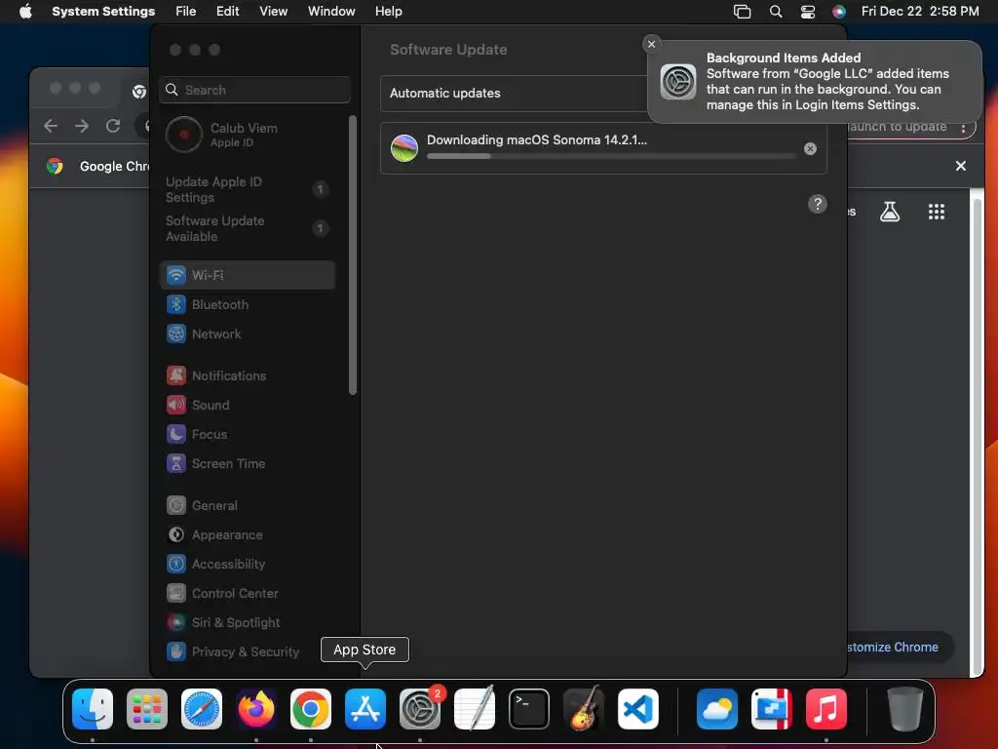The image size is (998, 749).
Task: Click the Software Update help button
Action: click(818, 204)
